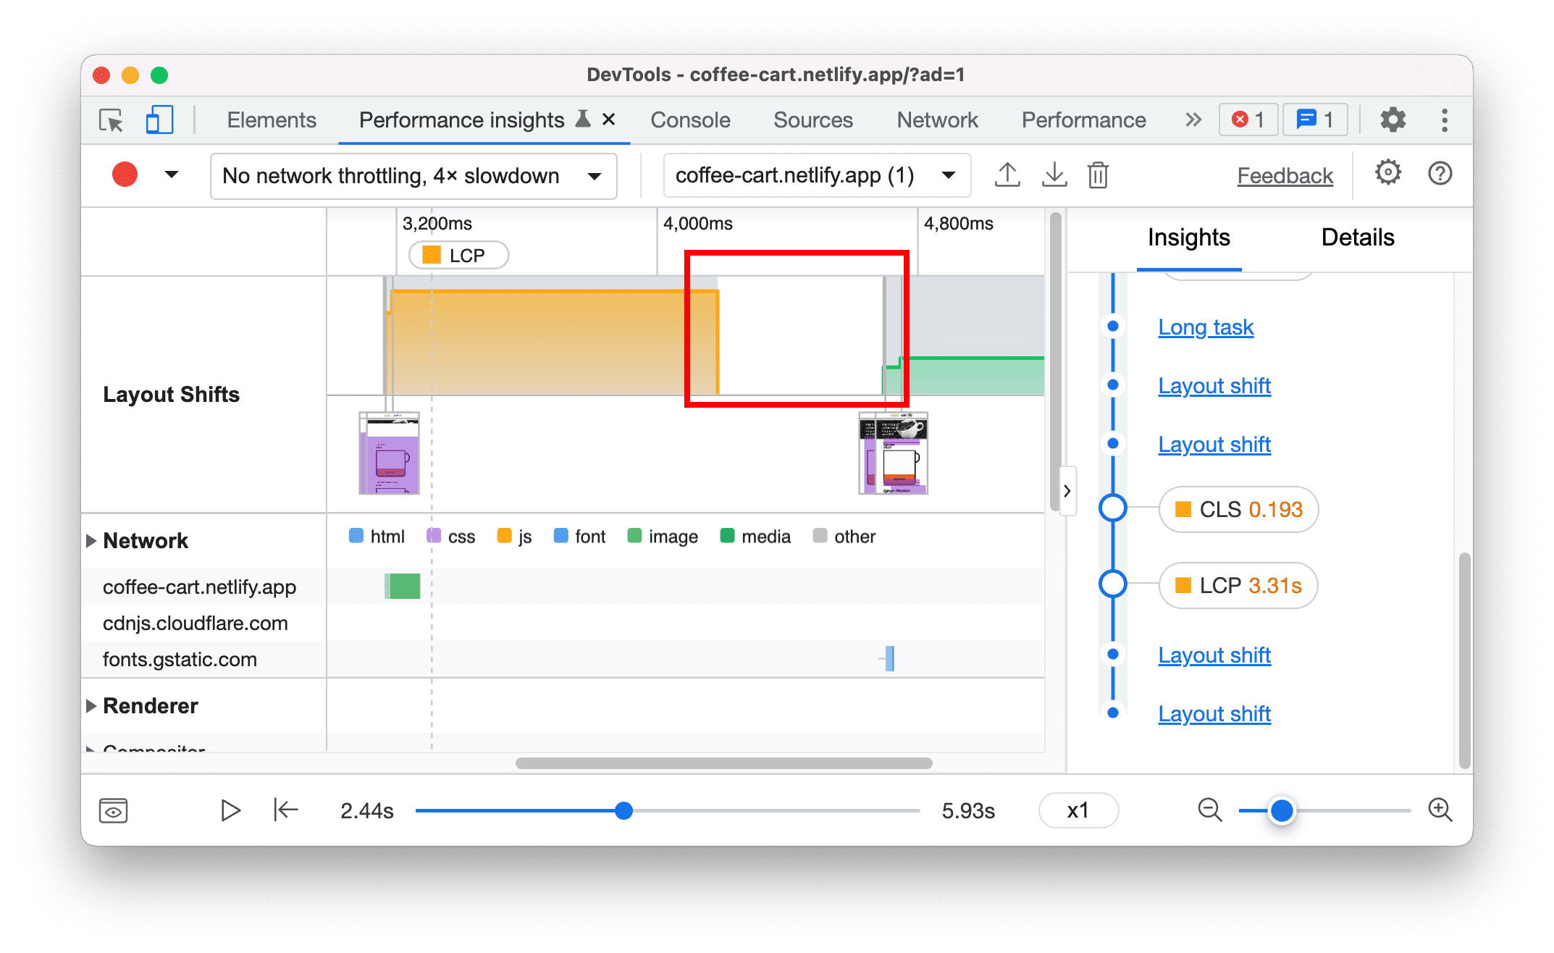Click the upload/export performance trace icon
The width and height of the screenshot is (1554, 953).
tap(1007, 175)
